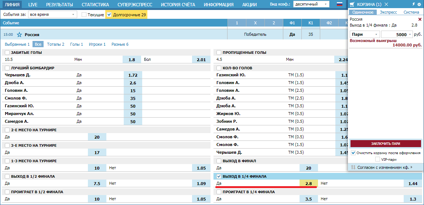The height and width of the screenshot is (205, 424).
Task: Open the ИСТОРИЯ СЧЁТА menu tab
Action: [x=178, y=4]
